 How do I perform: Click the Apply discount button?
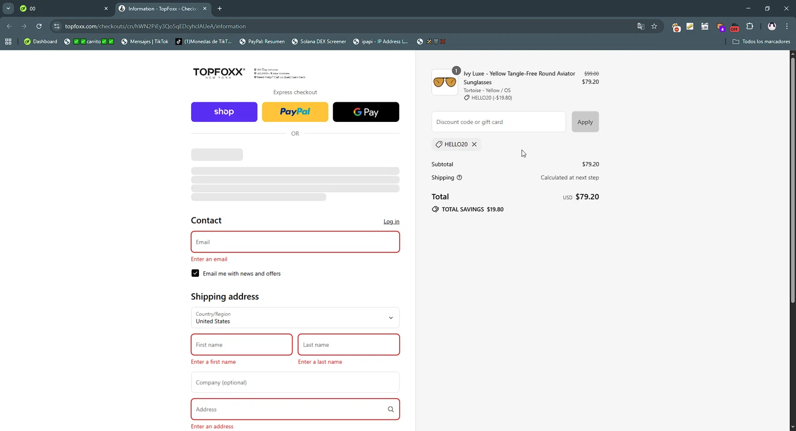[585, 122]
